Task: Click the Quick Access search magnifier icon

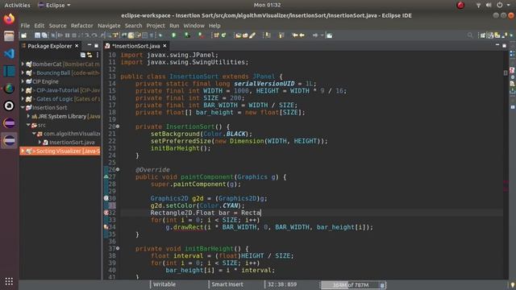Action: click(x=470, y=35)
